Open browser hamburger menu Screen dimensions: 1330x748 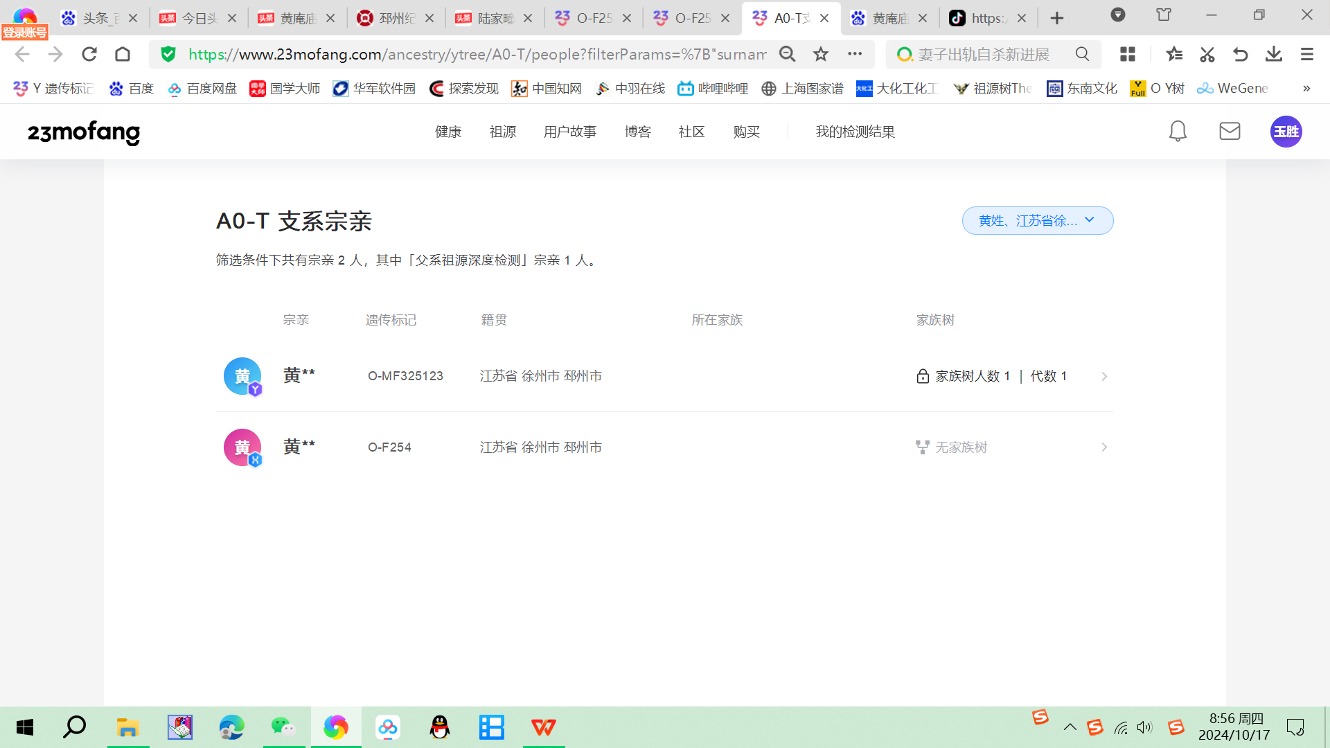(1307, 54)
